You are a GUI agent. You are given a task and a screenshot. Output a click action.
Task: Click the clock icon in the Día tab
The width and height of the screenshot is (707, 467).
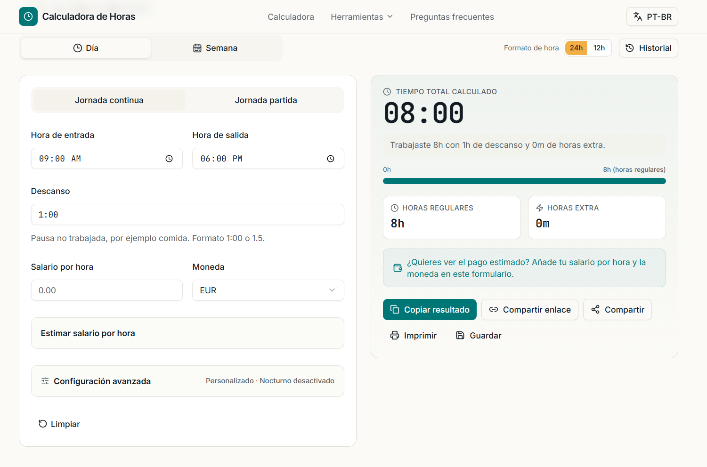[x=78, y=48]
